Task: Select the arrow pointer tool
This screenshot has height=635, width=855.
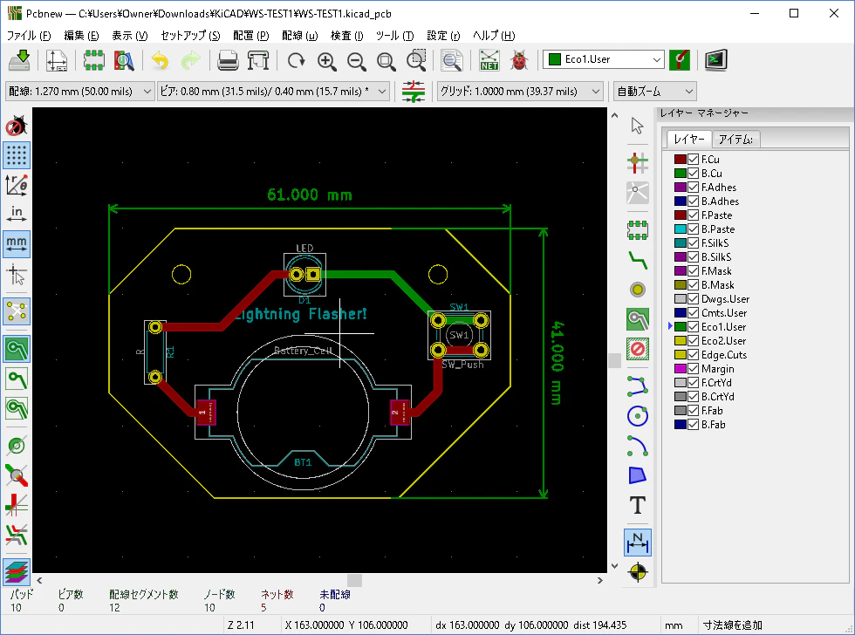Action: [x=638, y=126]
